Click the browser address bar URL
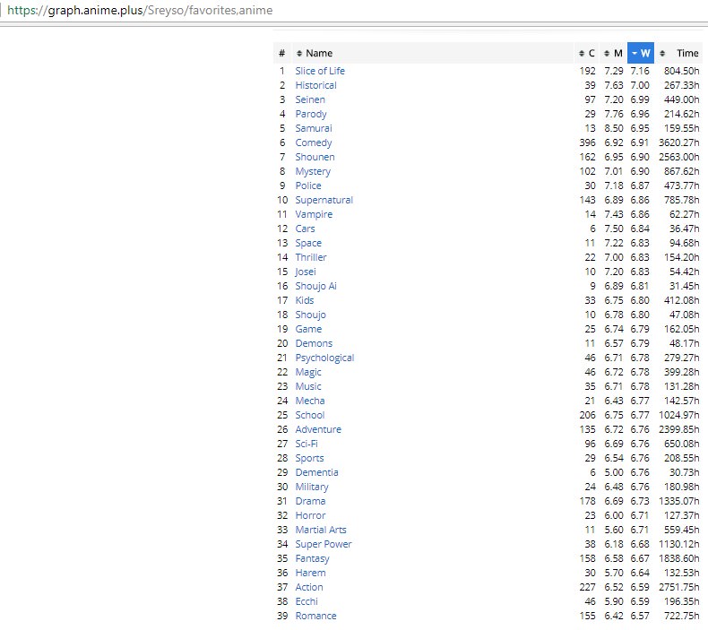 click(x=140, y=11)
